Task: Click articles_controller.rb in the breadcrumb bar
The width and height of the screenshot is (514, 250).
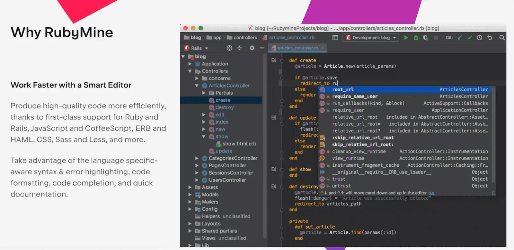Action: point(288,38)
